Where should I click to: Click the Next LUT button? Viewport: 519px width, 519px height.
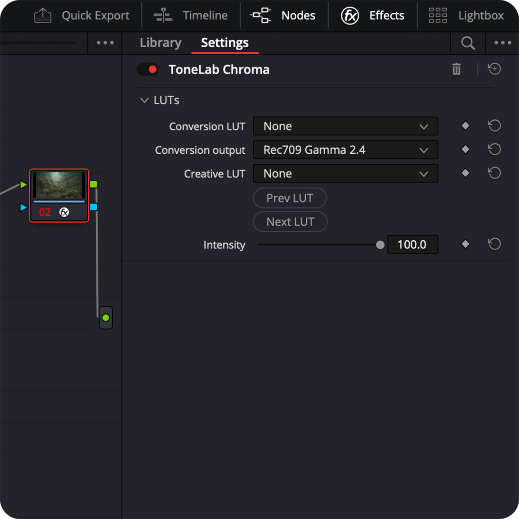click(x=290, y=222)
